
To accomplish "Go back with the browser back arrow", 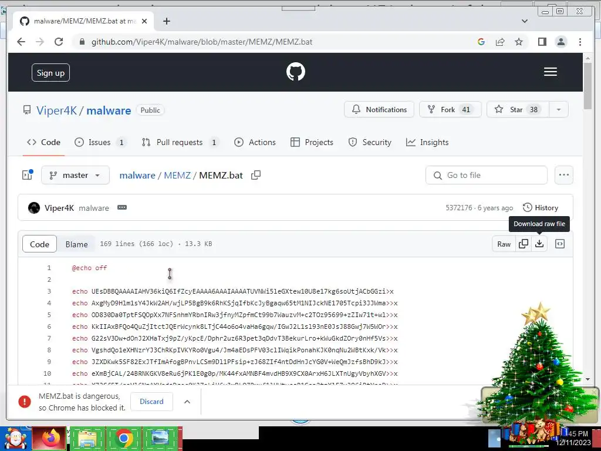I will pos(21,42).
